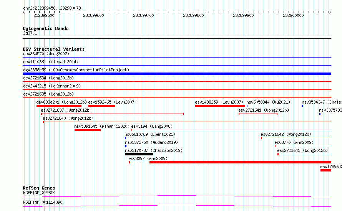342x211 pixels.
Task: Click nsv5891645 (Almarri2020) label
Action: (102, 126)
